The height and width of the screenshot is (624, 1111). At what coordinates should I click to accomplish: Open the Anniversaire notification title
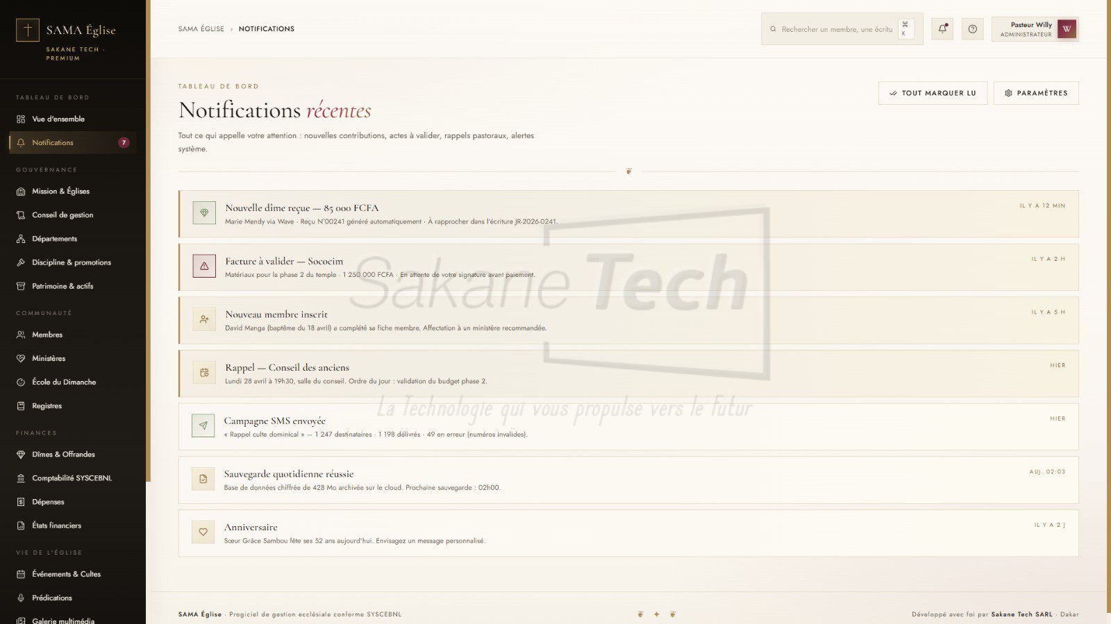[x=251, y=528]
